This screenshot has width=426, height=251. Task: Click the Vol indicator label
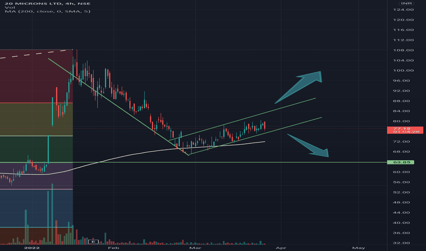pos(10,8)
